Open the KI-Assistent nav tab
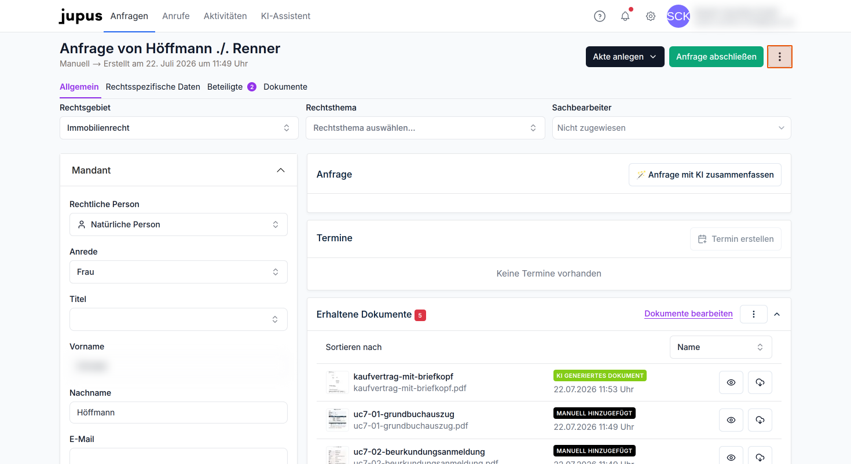 (x=286, y=16)
